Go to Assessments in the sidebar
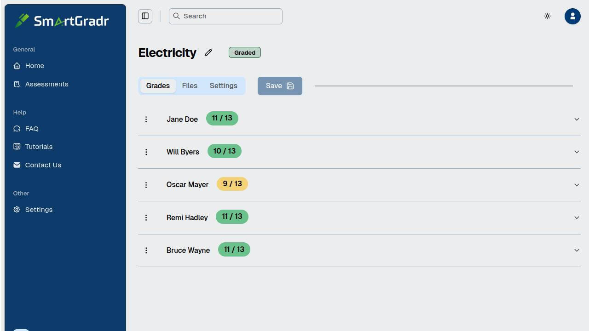This screenshot has width=589, height=331. tap(46, 84)
